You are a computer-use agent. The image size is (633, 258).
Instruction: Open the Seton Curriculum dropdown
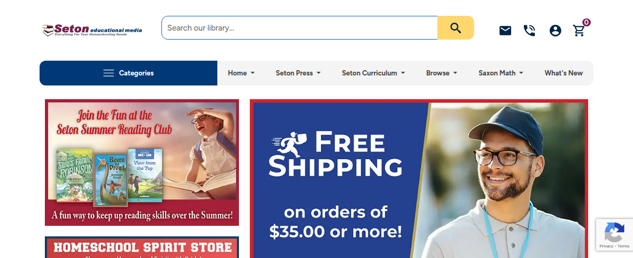point(373,73)
